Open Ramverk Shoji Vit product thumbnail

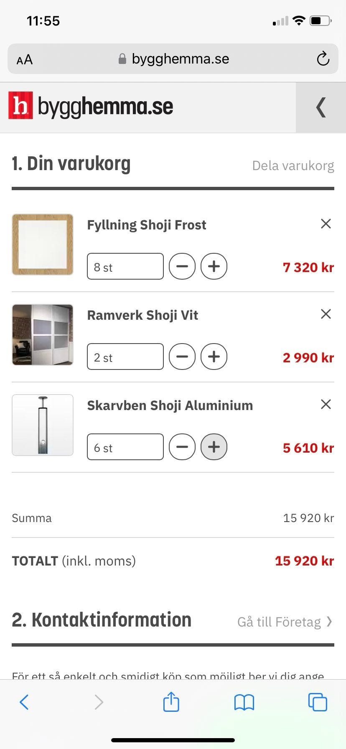click(43, 335)
